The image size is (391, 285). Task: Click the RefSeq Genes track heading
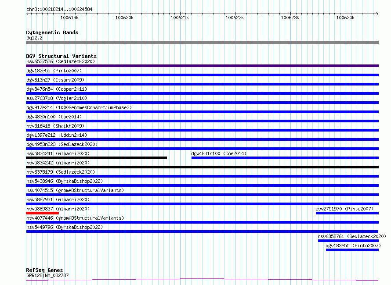pos(44,270)
